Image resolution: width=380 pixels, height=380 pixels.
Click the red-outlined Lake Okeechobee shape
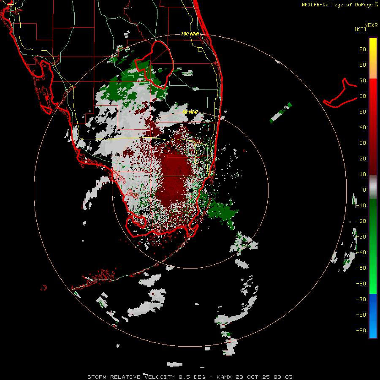154,65
